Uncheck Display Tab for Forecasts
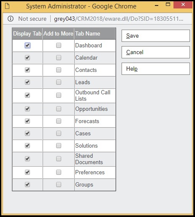 (x=27, y=121)
